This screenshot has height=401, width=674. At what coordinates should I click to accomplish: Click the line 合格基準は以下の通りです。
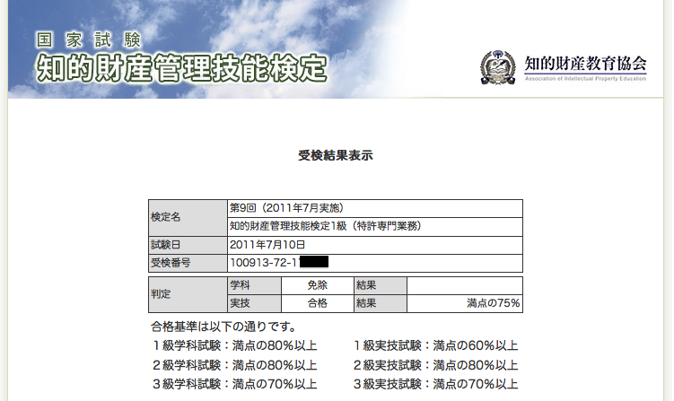[223, 327]
